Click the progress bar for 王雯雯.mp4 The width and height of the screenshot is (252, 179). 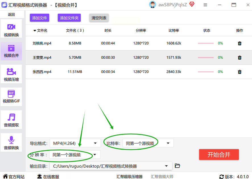[206, 58]
